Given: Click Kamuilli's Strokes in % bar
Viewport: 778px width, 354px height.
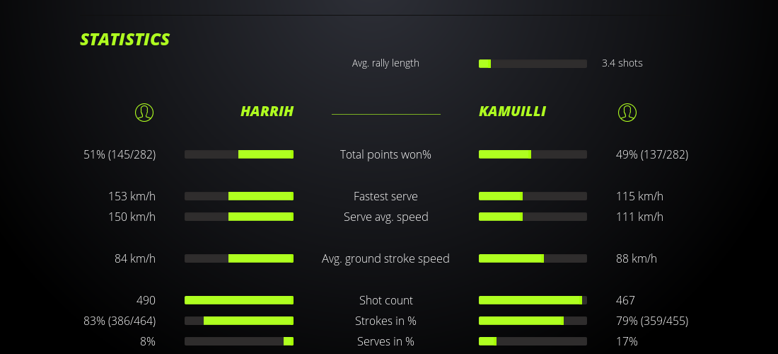Looking at the screenshot, I should [x=533, y=321].
